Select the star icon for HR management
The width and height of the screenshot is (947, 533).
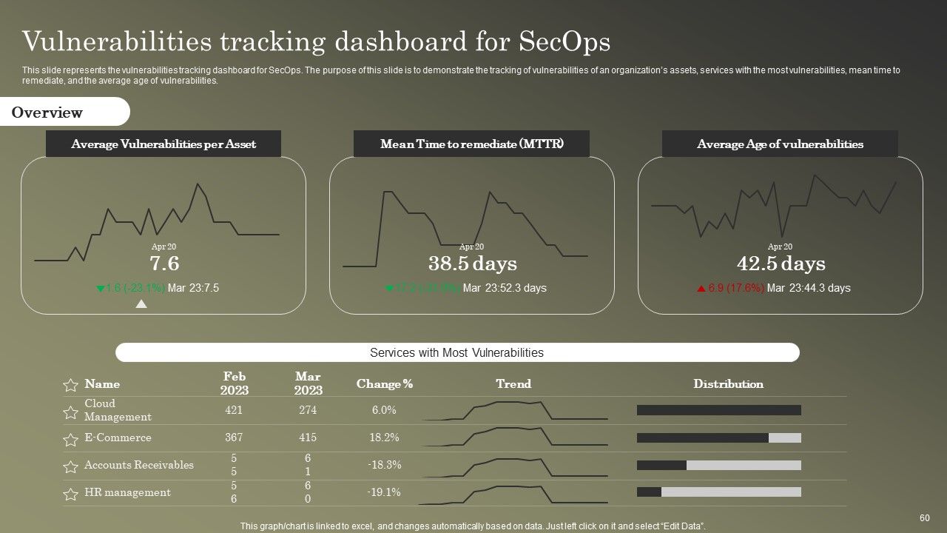(x=70, y=495)
